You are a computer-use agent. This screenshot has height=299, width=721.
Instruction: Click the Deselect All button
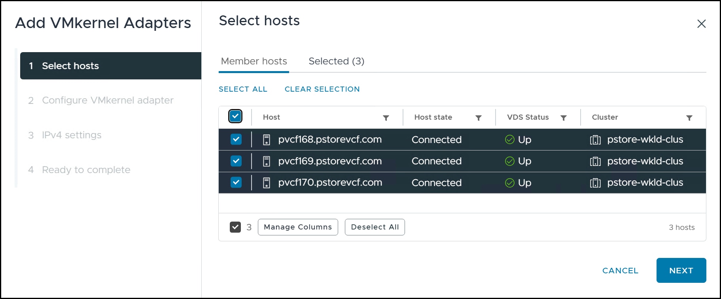375,227
